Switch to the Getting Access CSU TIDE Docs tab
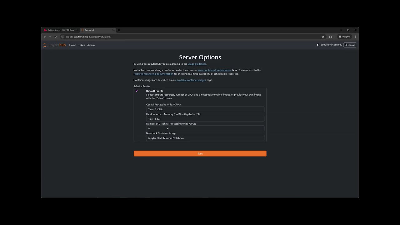 [60, 30]
